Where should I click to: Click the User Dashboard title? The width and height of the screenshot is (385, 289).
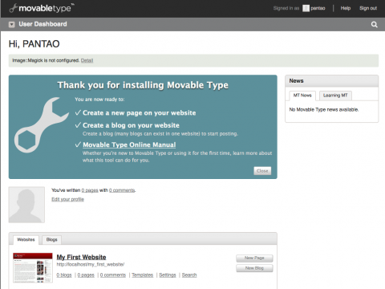click(43, 24)
